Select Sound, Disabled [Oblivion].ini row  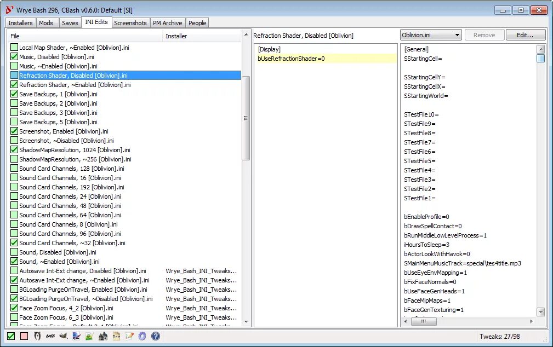pos(126,252)
